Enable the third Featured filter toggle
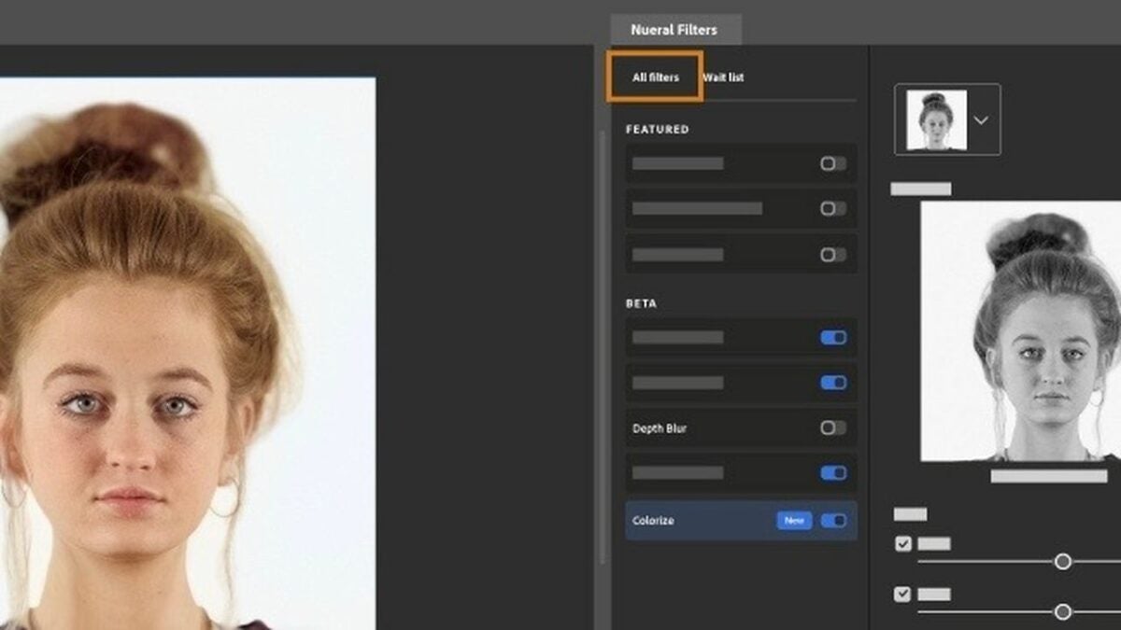 [x=833, y=255]
